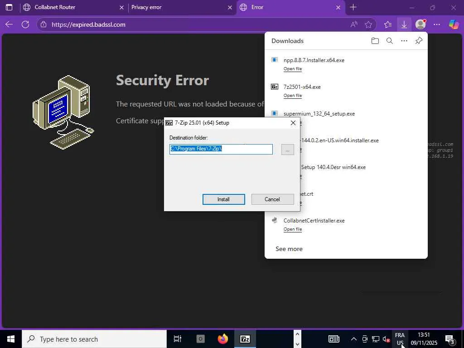
Task: Open a new browser tab
Action: pyautogui.click(x=353, y=7)
